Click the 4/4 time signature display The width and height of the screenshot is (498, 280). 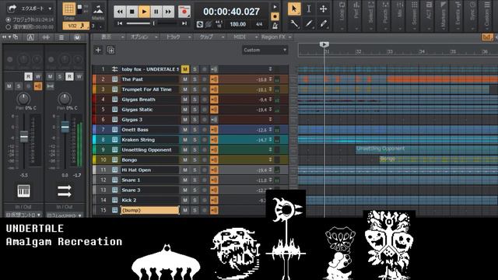point(259,24)
